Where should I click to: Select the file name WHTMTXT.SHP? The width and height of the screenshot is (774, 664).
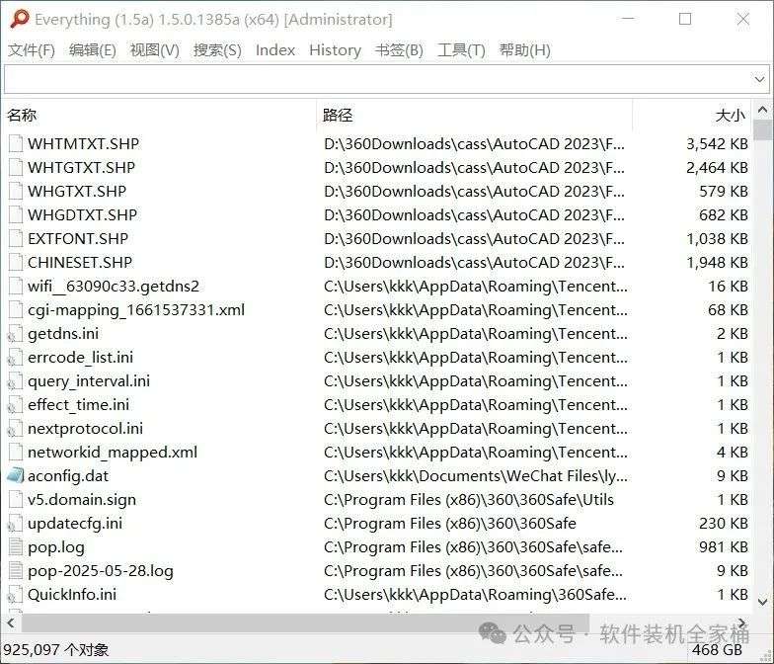coord(83,144)
